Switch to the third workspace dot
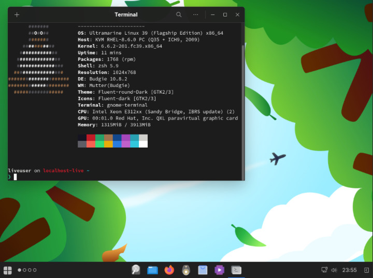The image size is (373, 278). click(30, 270)
